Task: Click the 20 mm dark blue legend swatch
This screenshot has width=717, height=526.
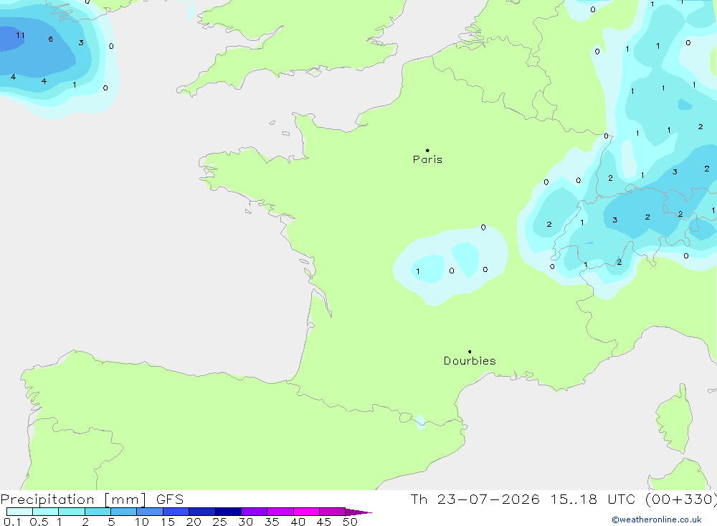Action: [202, 512]
